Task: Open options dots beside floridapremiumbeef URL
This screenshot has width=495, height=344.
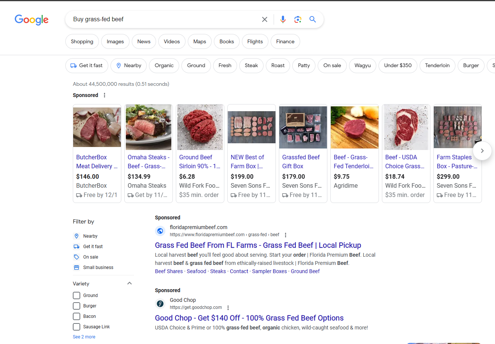Action: click(x=286, y=235)
